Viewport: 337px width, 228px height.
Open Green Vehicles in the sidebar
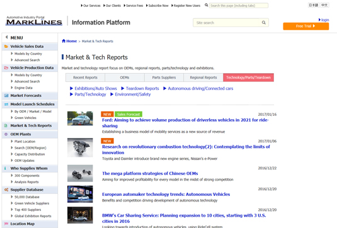[25, 118]
